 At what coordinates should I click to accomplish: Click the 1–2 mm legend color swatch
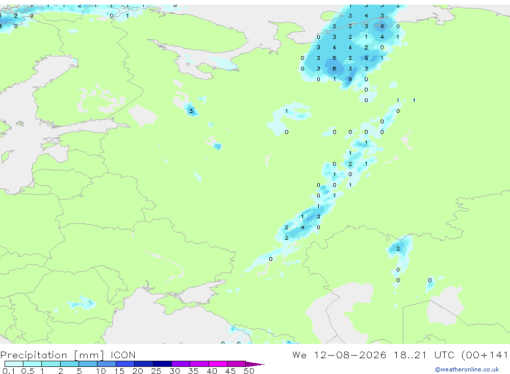[51, 364]
